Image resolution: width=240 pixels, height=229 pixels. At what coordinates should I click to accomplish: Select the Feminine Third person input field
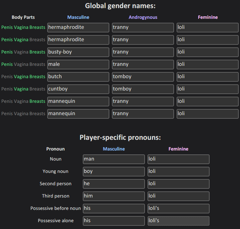[178, 196]
